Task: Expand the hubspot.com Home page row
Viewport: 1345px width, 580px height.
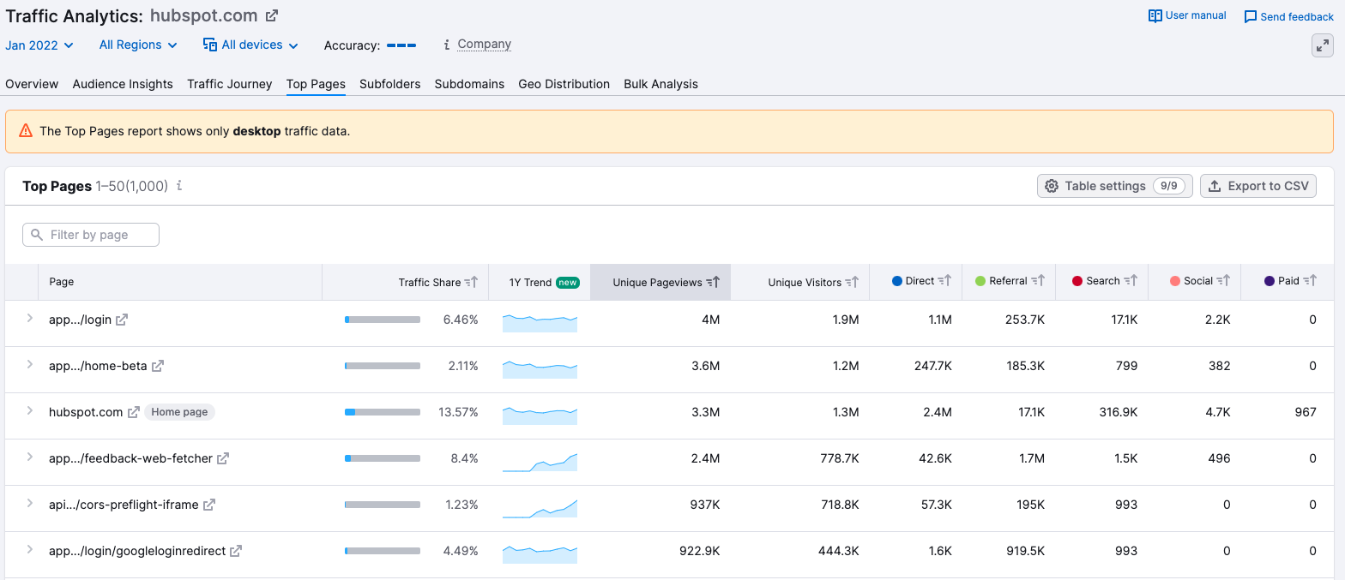Action: tap(29, 411)
